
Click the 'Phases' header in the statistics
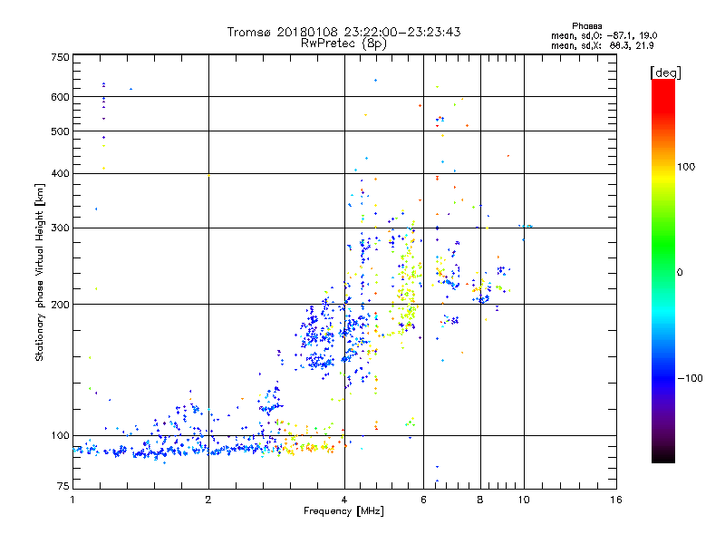pos(586,26)
